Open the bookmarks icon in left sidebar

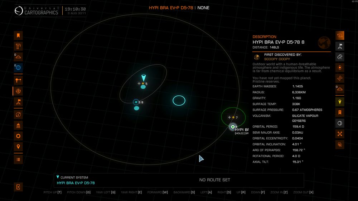point(18,35)
